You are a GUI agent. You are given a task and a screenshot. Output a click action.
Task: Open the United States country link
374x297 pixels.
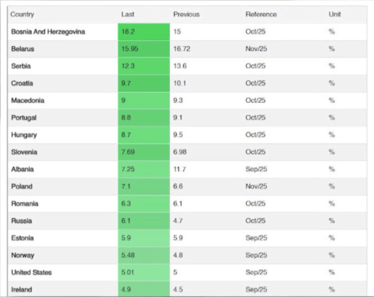tap(32, 272)
